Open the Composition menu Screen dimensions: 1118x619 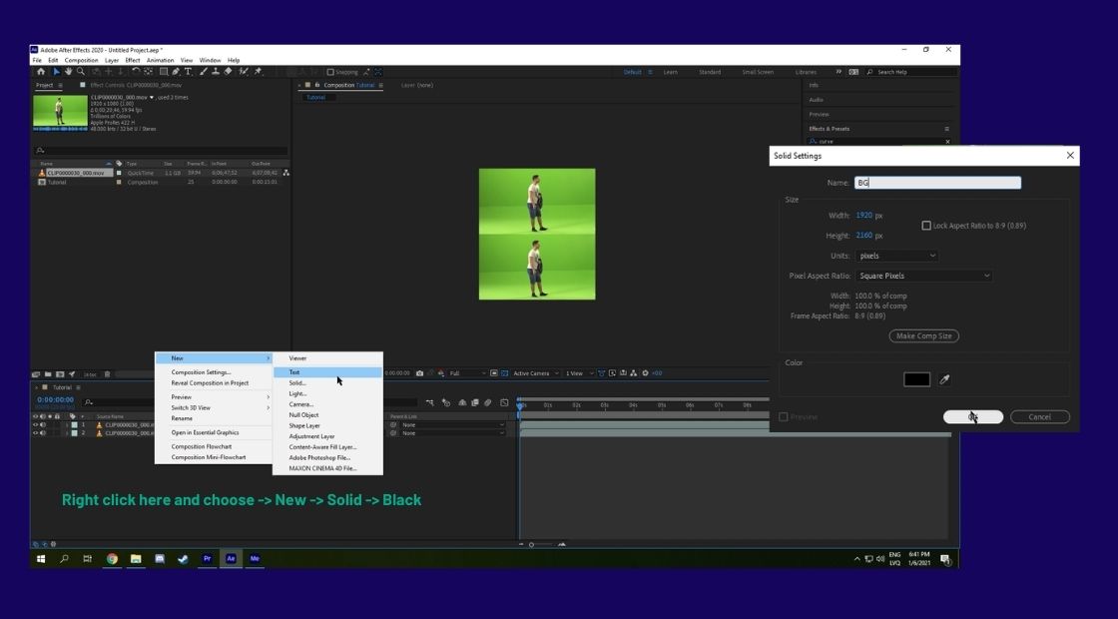(81, 59)
